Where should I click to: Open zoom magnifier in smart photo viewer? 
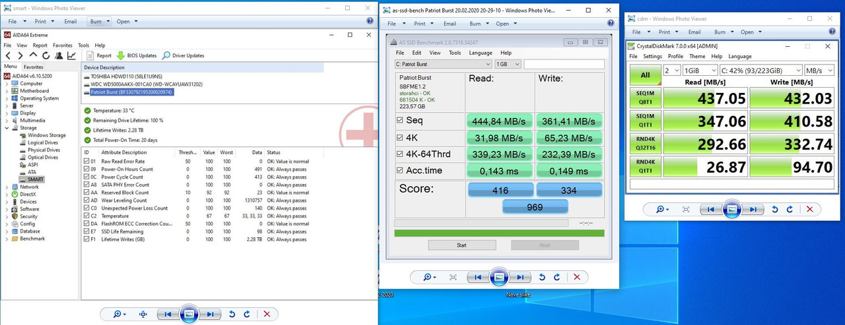tap(119, 314)
